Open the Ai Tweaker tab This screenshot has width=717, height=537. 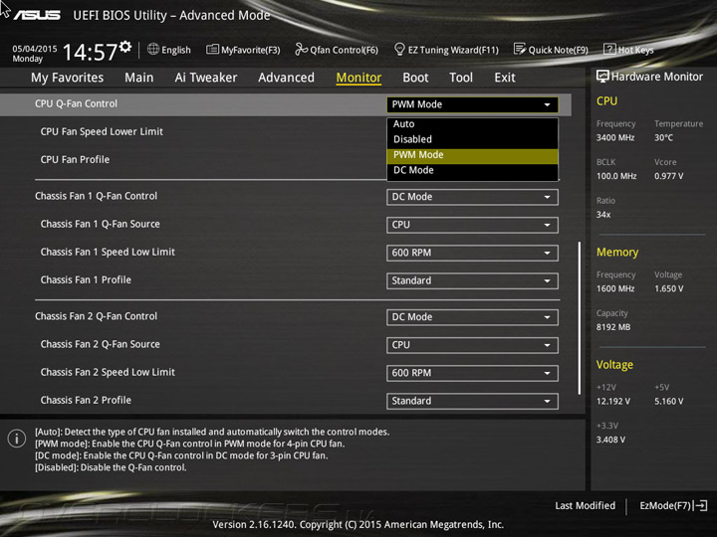coord(206,78)
